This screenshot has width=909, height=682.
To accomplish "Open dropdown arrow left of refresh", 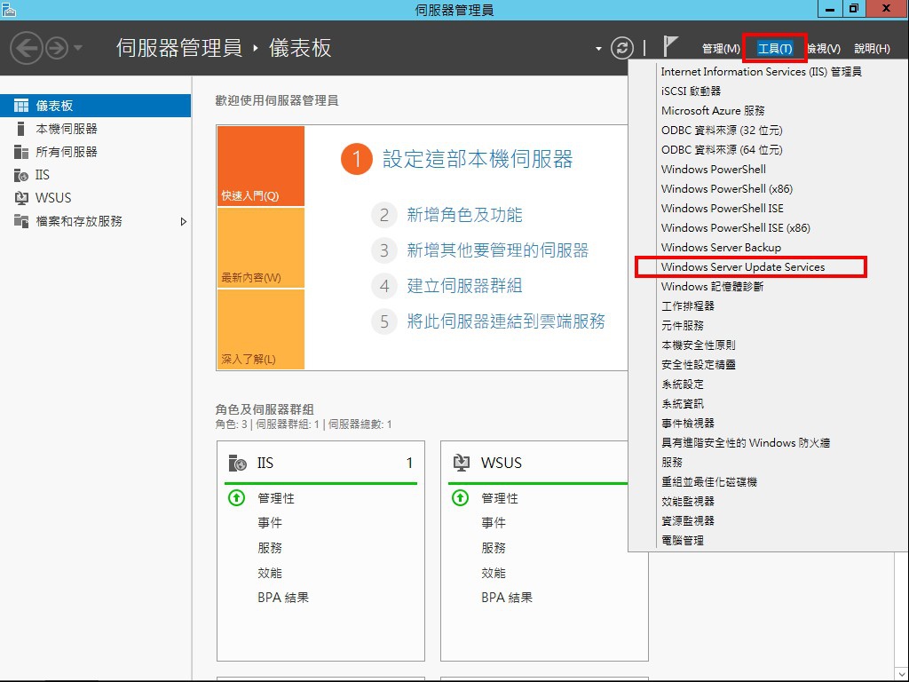I will pos(598,49).
